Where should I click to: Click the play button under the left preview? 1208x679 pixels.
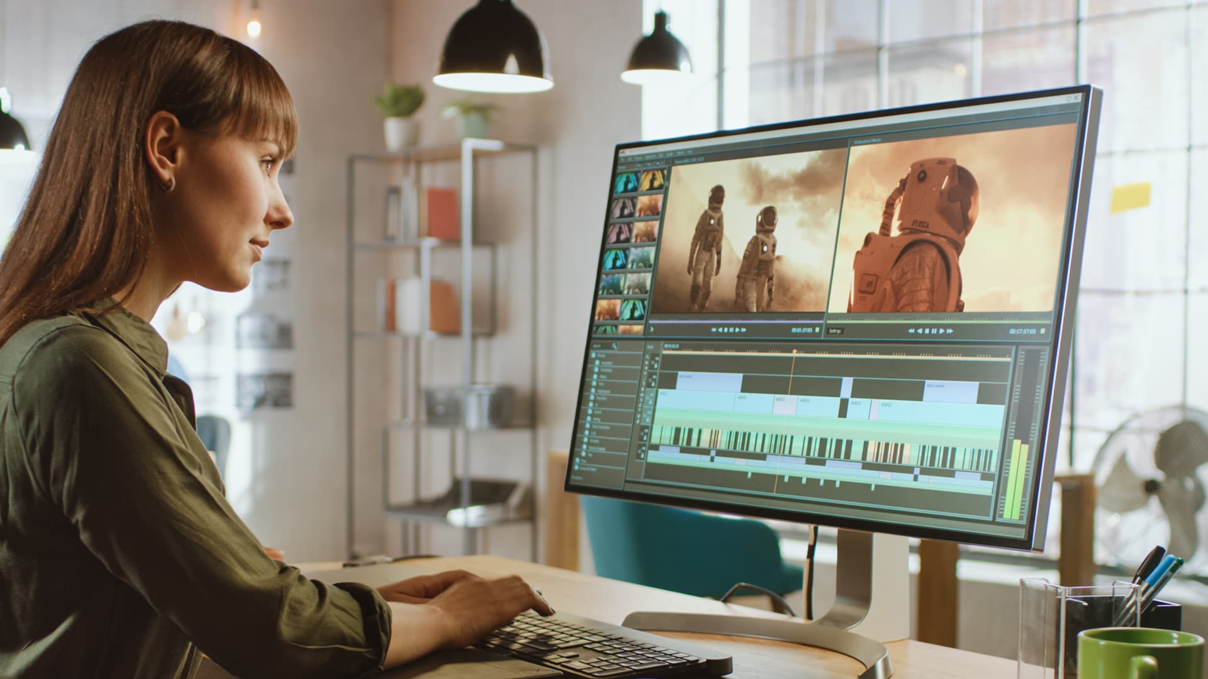[737, 329]
